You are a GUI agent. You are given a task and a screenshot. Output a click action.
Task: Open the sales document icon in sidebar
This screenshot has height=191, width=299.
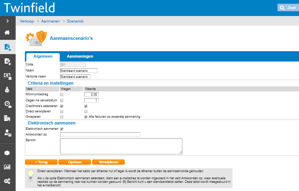pos(7,47)
